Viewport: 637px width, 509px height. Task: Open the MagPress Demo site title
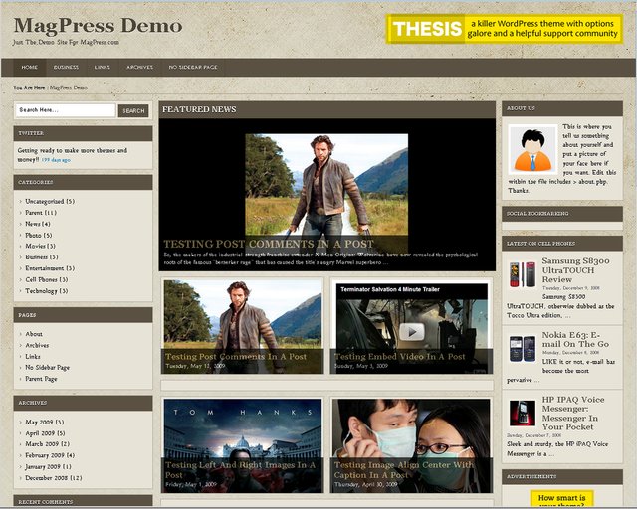tap(98, 25)
